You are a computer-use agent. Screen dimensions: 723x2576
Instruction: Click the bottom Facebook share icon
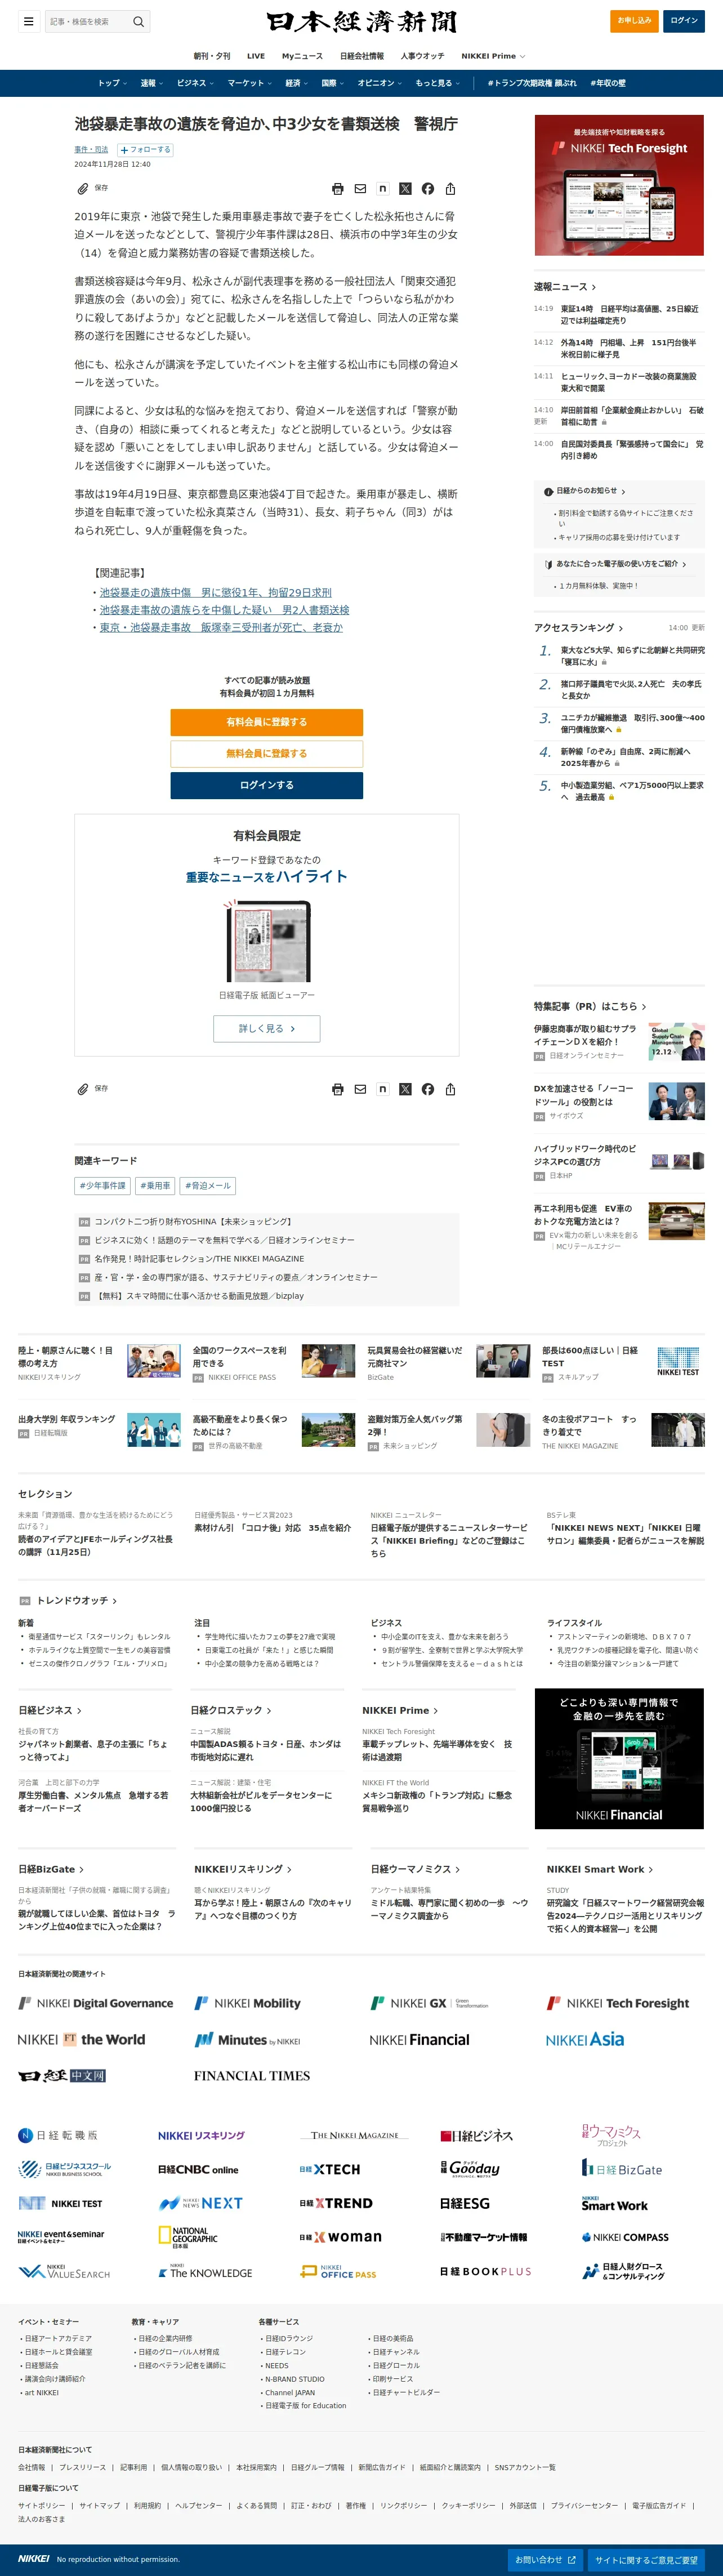(428, 1089)
